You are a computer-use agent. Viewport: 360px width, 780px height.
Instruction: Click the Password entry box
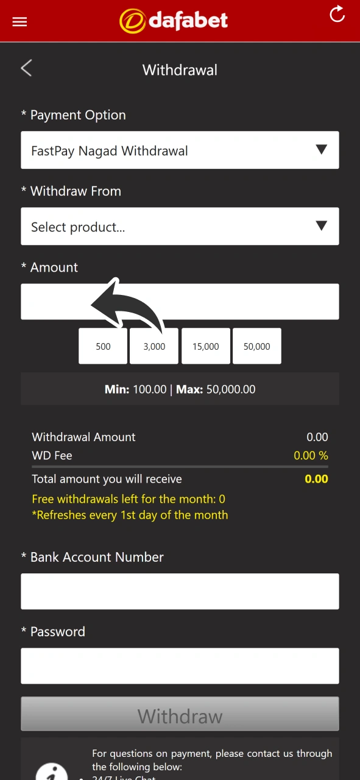(x=180, y=665)
